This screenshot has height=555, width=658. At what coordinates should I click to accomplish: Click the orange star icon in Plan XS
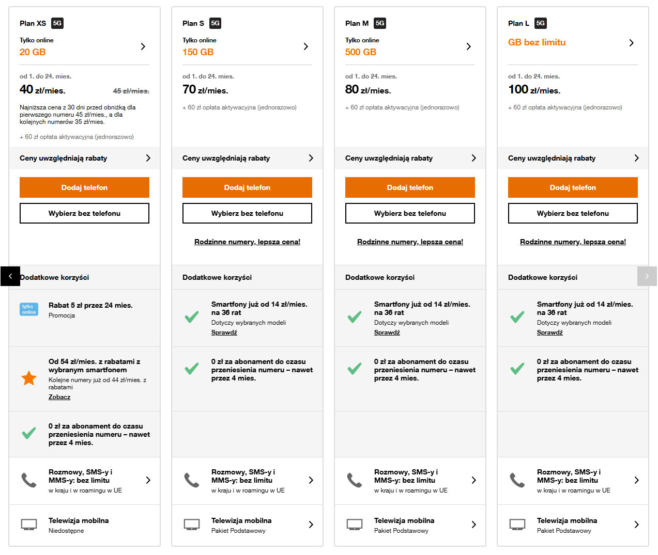pyautogui.click(x=29, y=378)
